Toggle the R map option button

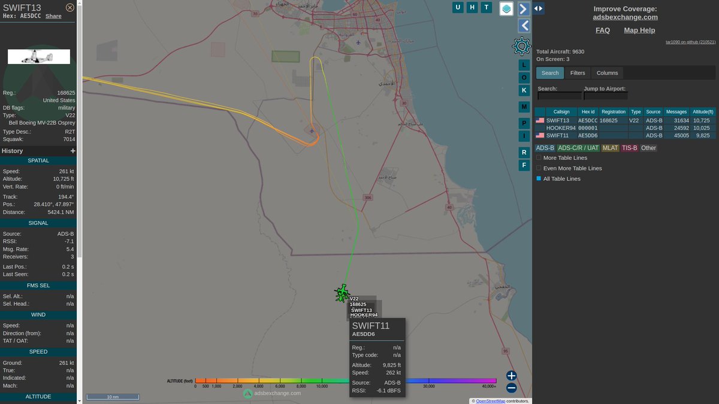coord(524,153)
